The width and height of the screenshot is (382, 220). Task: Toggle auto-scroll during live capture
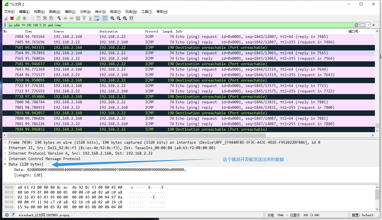[97, 18]
